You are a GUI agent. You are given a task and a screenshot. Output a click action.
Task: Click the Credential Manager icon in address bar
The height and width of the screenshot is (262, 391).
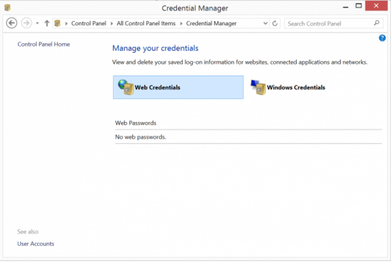(x=57, y=23)
